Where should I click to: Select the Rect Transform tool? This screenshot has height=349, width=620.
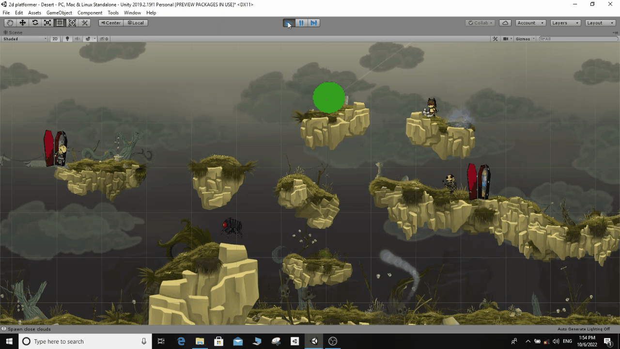coord(60,23)
